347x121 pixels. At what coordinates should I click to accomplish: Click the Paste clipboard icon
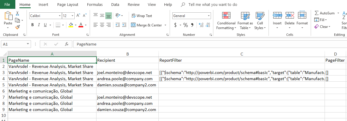coord(8,16)
